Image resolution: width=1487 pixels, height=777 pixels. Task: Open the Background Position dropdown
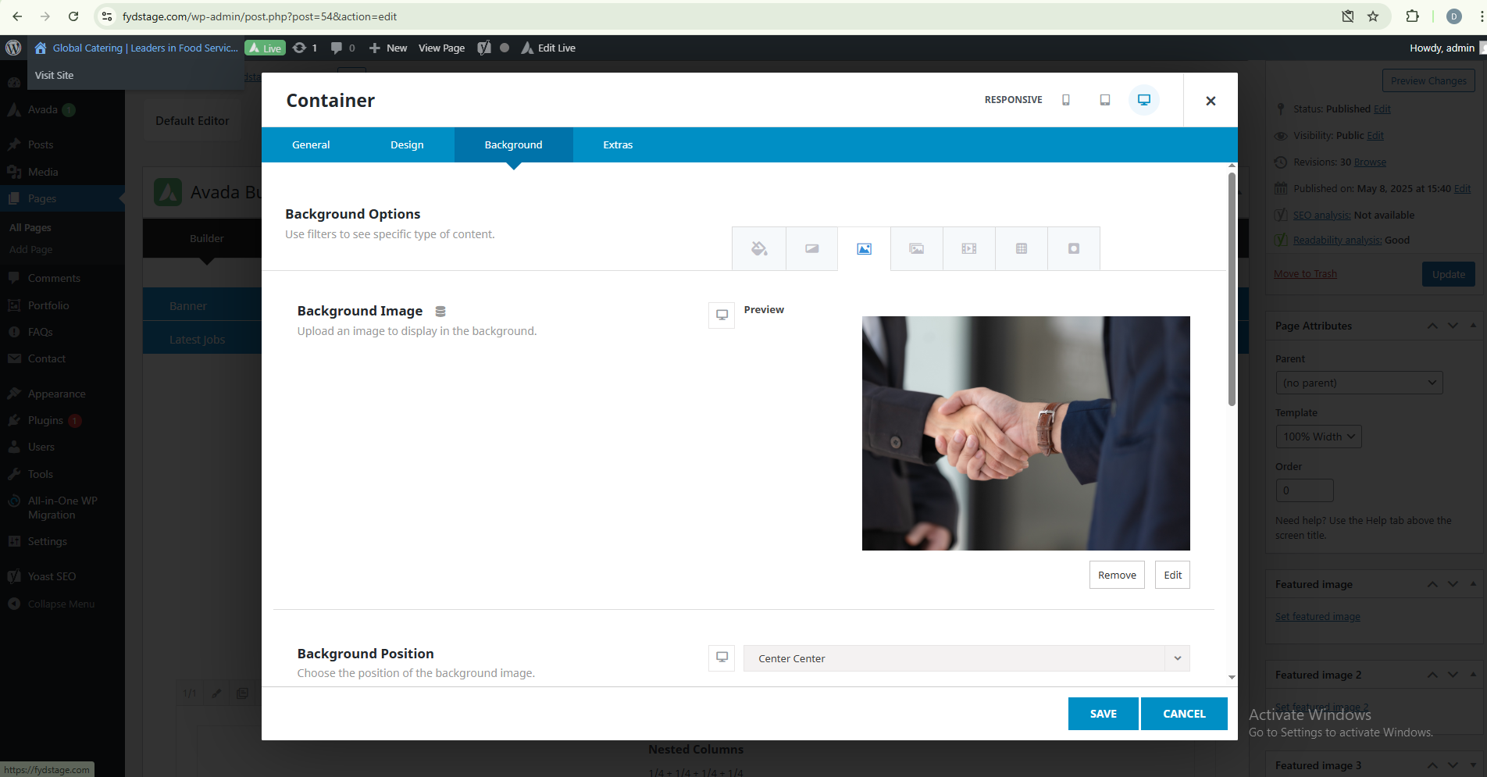pos(966,658)
